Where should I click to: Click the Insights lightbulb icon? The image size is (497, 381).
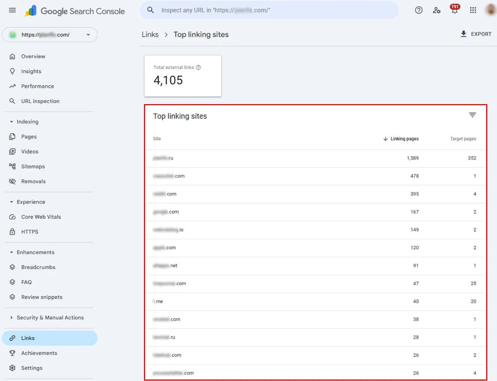tap(12, 71)
